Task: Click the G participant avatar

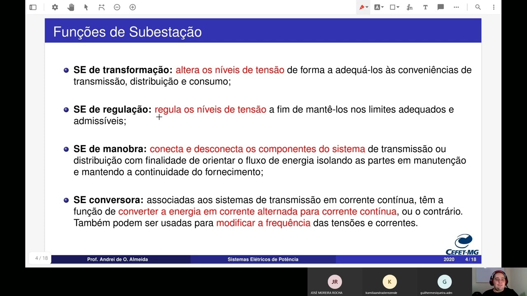Action: (x=444, y=282)
